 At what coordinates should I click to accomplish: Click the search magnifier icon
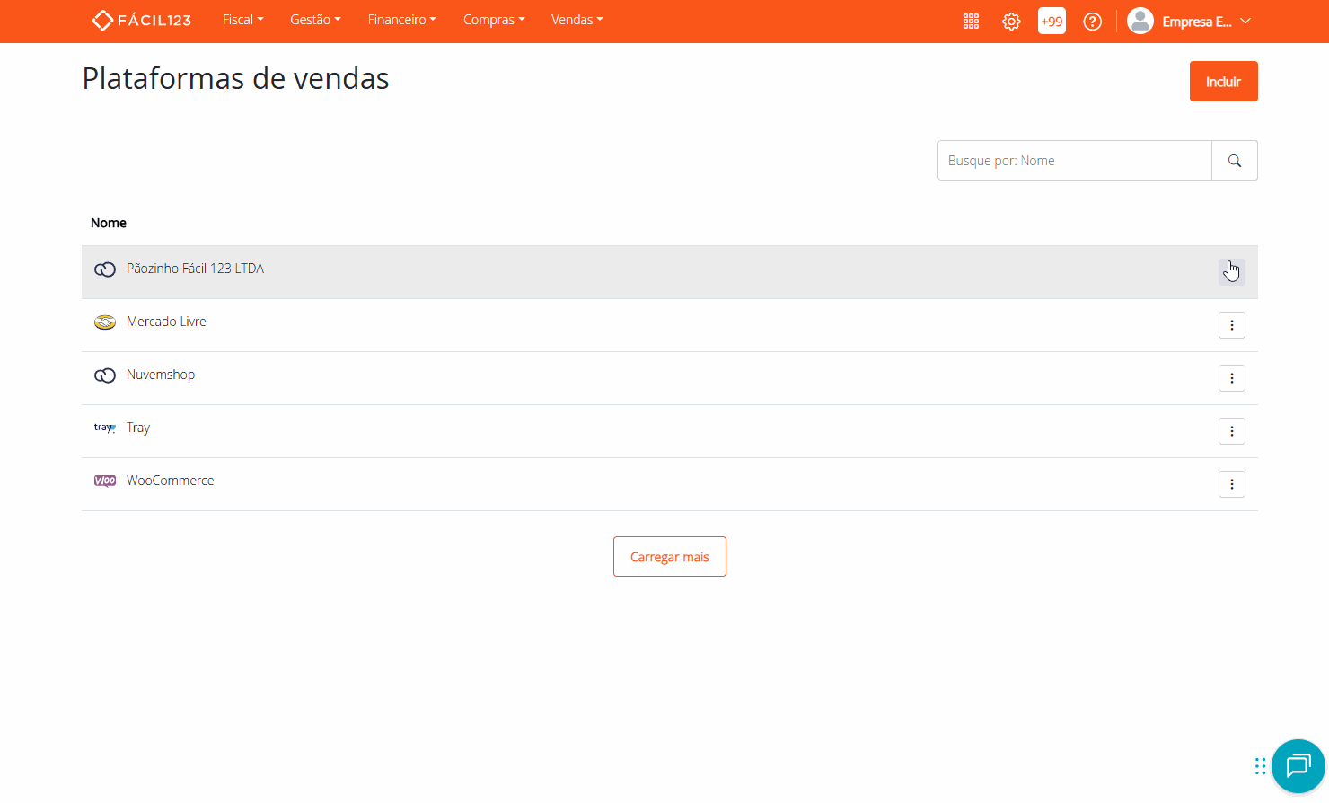coord(1234,160)
